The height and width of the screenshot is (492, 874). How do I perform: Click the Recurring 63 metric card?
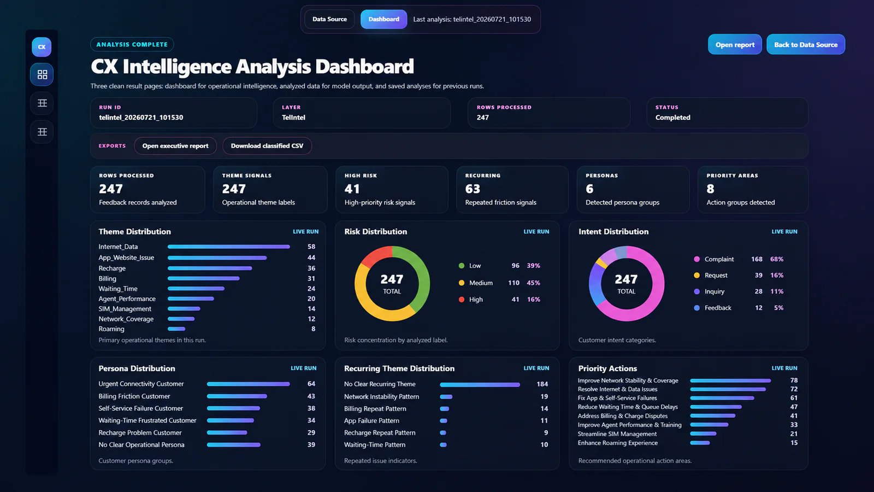(512, 190)
